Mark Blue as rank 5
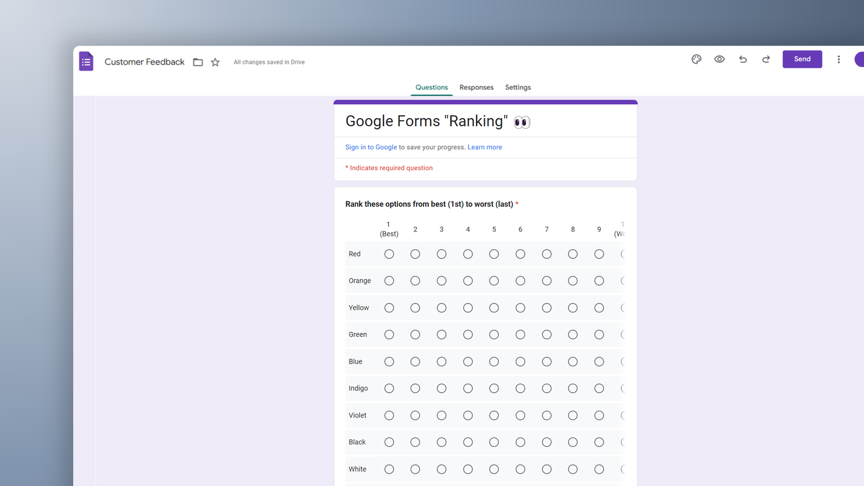This screenshot has height=486, width=864. [494, 361]
